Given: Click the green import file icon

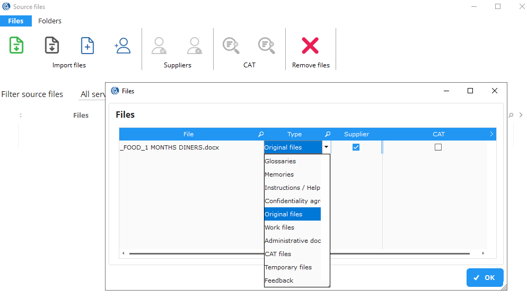Looking at the screenshot, I should (16, 46).
